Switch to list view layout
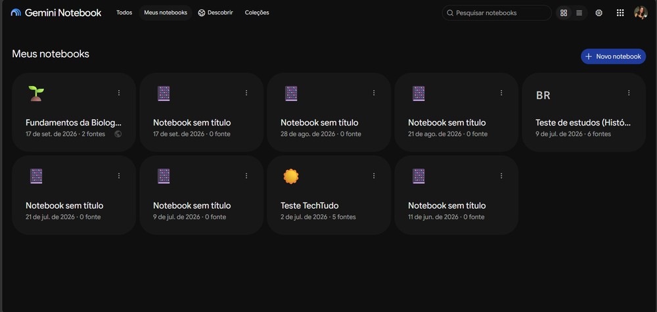Image resolution: width=657 pixels, height=312 pixels. 579,13
